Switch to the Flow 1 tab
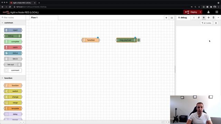This screenshot has width=221, height=124. (x=44, y=18)
